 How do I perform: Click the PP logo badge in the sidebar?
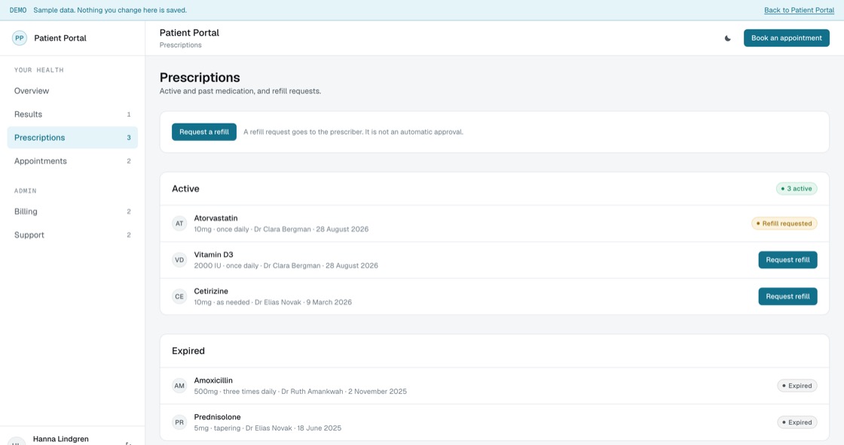pos(20,38)
